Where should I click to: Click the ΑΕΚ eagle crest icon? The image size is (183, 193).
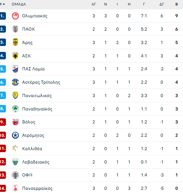[x=15, y=56]
